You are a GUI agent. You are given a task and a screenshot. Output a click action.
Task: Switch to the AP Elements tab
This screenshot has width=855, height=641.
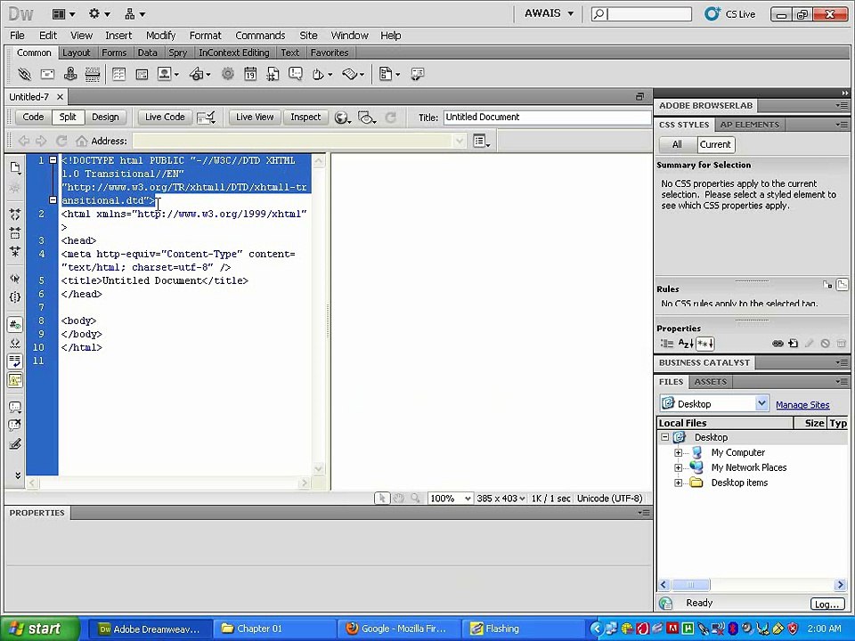point(749,125)
